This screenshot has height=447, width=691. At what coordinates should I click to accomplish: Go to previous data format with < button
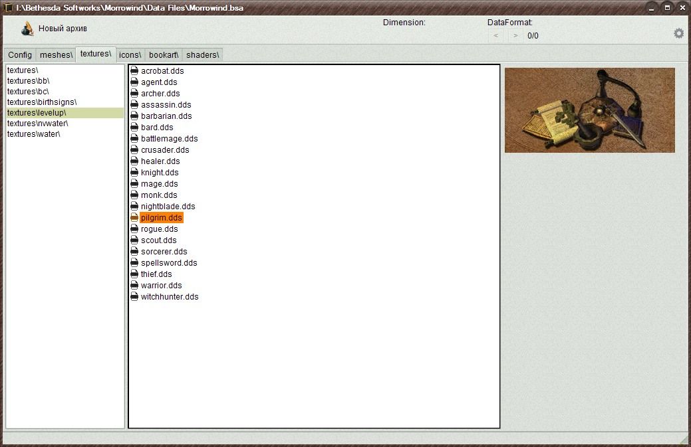pyautogui.click(x=496, y=36)
